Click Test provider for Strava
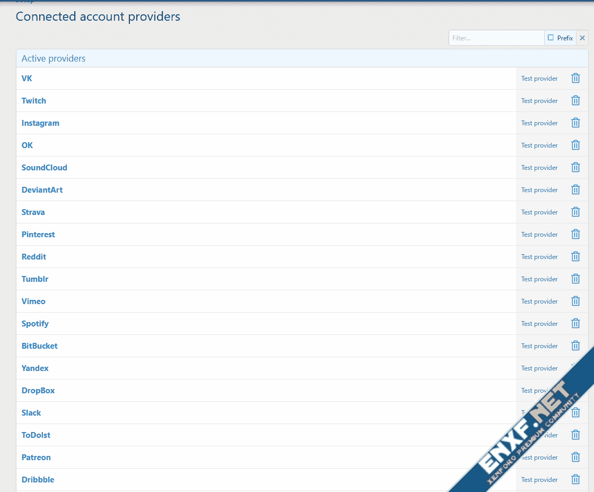Screen dimensions: 594x492 click(539, 212)
